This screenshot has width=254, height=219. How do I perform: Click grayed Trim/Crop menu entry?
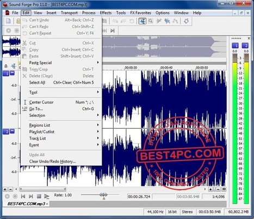tap(61, 70)
